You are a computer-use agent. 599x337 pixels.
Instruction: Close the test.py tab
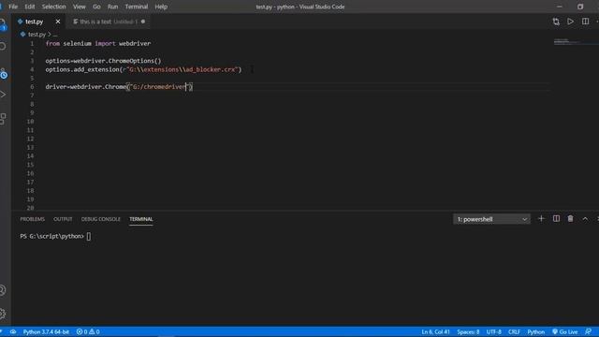[x=58, y=22]
